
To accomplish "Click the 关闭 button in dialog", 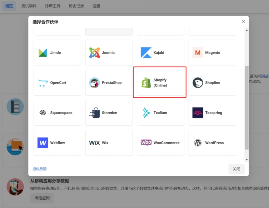I will [236, 169].
